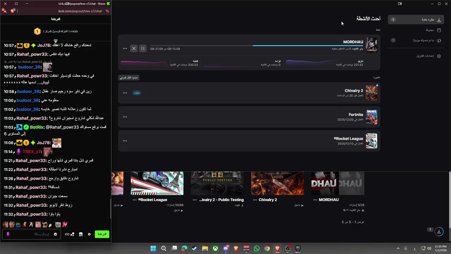This screenshot has width=451, height=254.
Task: Click the Fortnite cover in recent activity
Action: click(371, 117)
